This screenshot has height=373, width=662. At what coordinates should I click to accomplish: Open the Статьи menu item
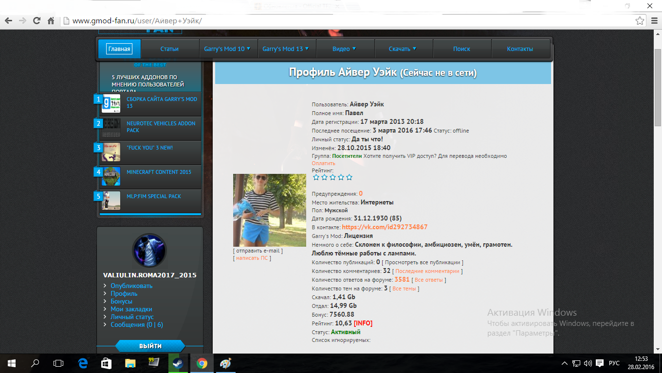coord(169,49)
